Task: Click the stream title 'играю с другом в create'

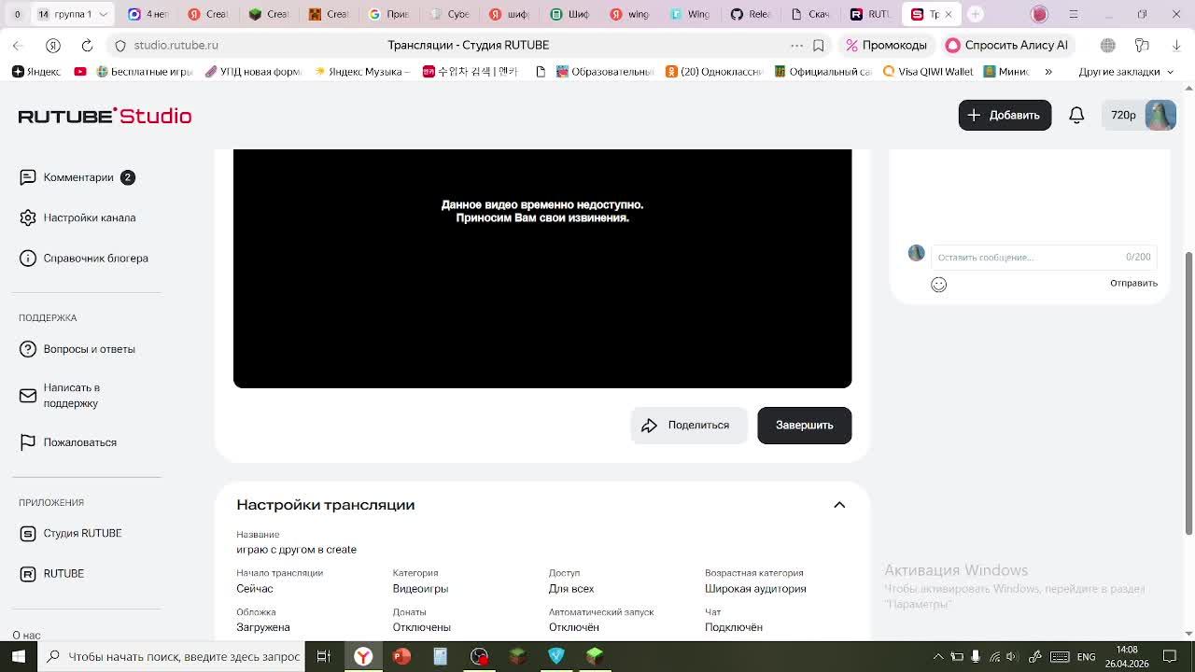Action: pos(296,550)
